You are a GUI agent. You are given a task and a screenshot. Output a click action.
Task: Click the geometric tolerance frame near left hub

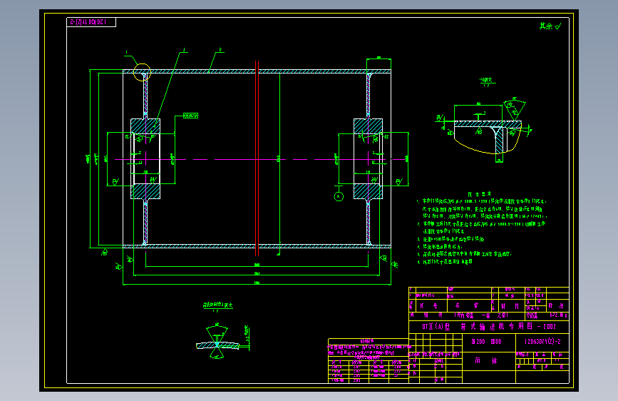191,116
